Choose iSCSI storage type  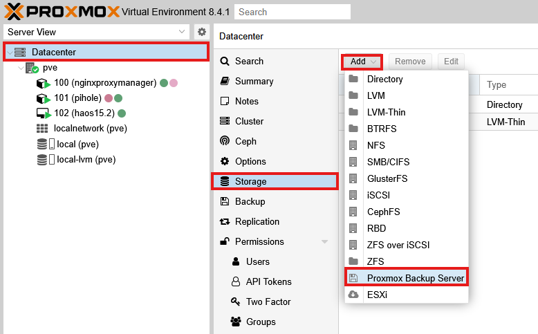[x=407, y=195]
